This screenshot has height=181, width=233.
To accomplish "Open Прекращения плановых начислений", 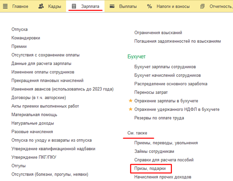I will pyautogui.click(x=47, y=81).
